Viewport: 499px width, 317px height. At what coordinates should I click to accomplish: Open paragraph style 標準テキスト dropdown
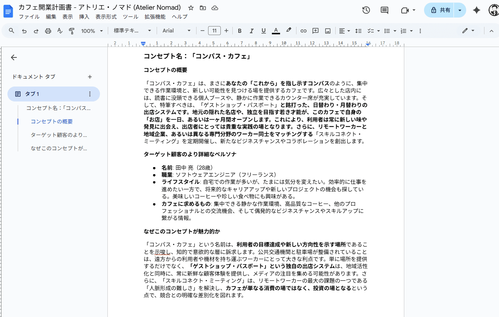pyautogui.click(x=132, y=31)
